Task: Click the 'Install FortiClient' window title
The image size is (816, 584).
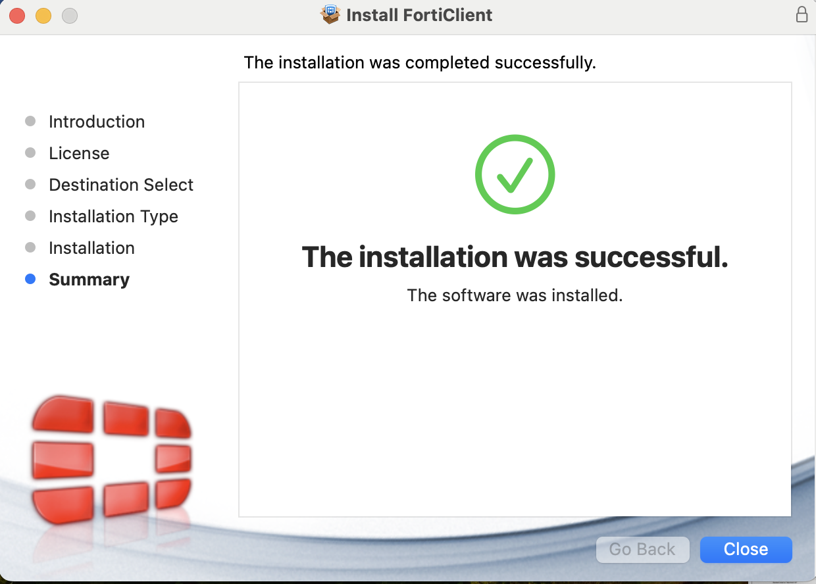Action: pos(419,15)
